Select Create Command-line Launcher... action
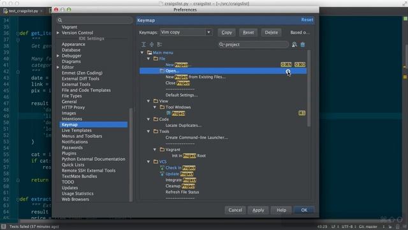 point(197,137)
